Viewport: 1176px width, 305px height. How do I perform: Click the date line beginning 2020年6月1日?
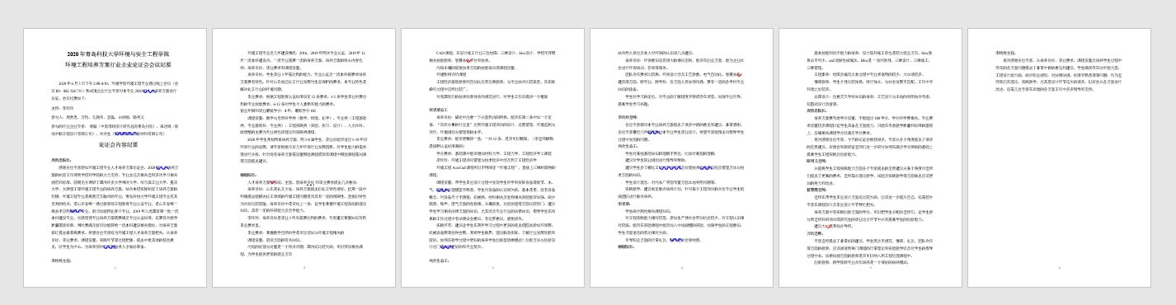(118, 83)
